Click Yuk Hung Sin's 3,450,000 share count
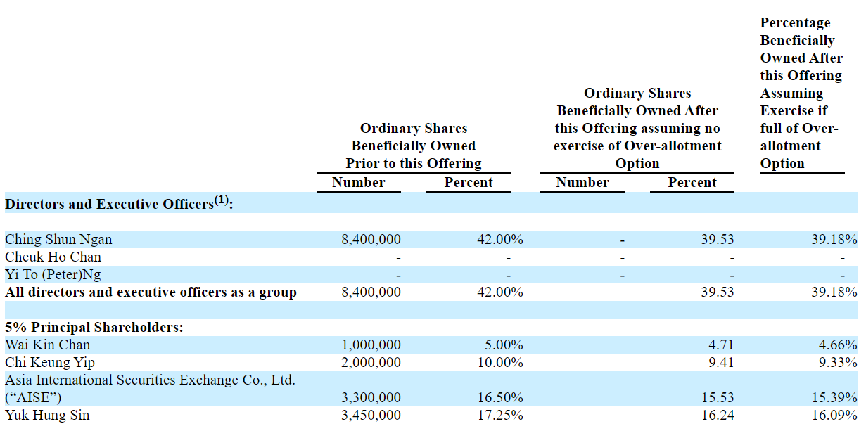Viewport: 866px width, 431px height. click(x=371, y=415)
